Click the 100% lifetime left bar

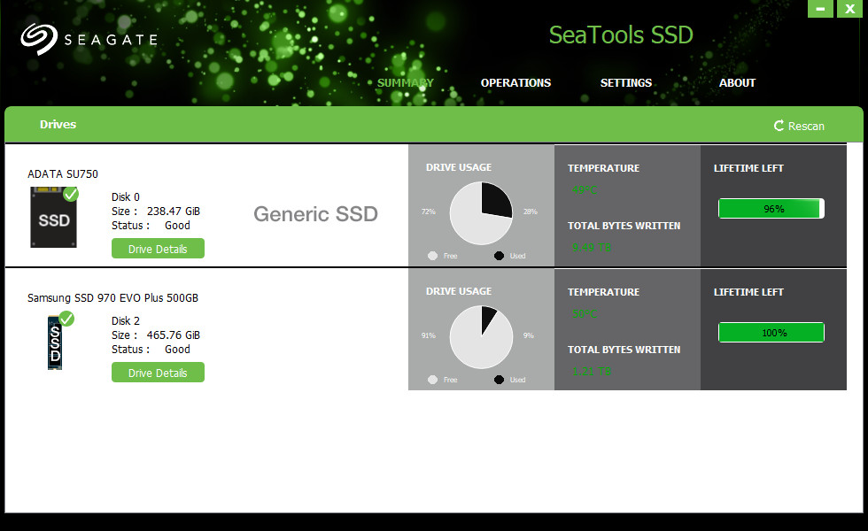click(x=771, y=333)
